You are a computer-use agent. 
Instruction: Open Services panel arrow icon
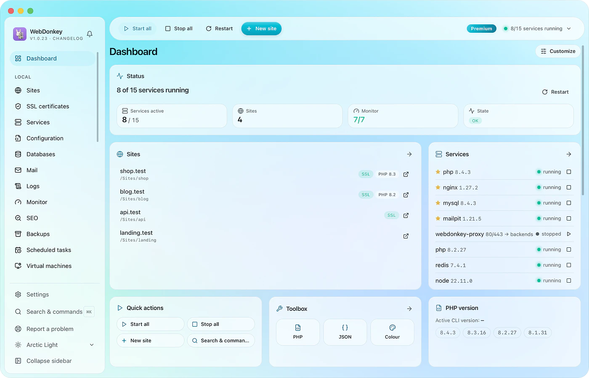tap(569, 154)
